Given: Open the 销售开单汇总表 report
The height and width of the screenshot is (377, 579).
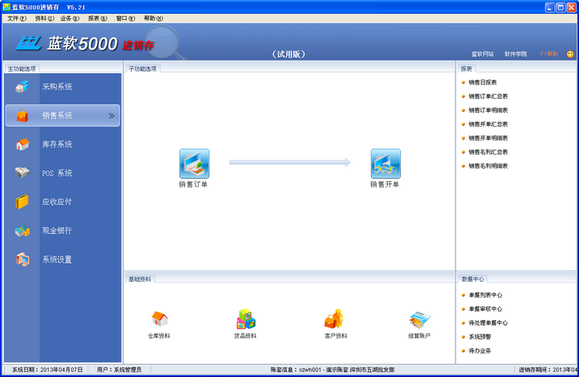Looking at the screenshot, I should pos(488,124).
